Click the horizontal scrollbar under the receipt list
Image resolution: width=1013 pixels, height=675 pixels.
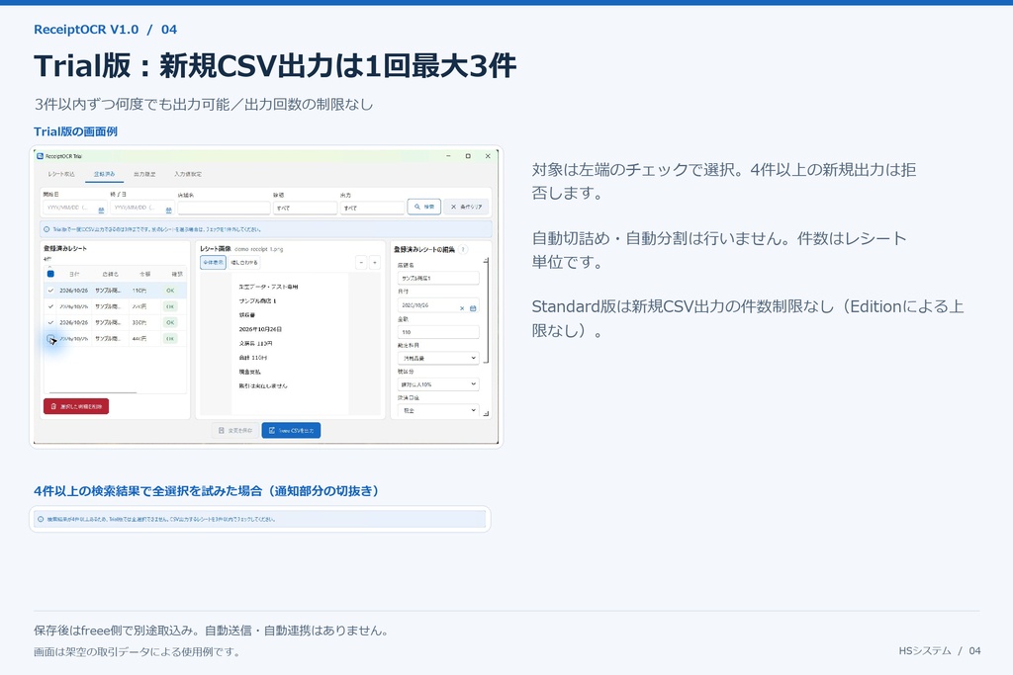pyautogui.click(x=93, y=392)
